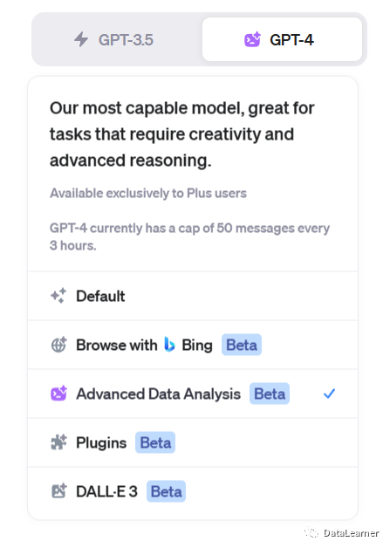
Task: Click the Beta badge next to Advanced Data Analysis
Action: (270, 394)
